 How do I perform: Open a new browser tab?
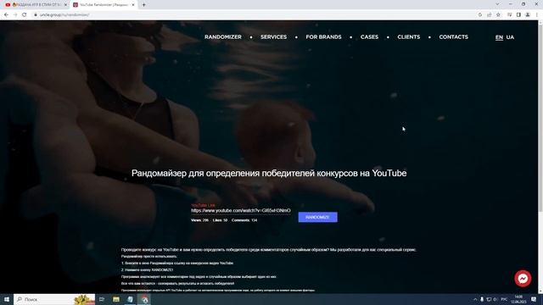pos(143,5)
